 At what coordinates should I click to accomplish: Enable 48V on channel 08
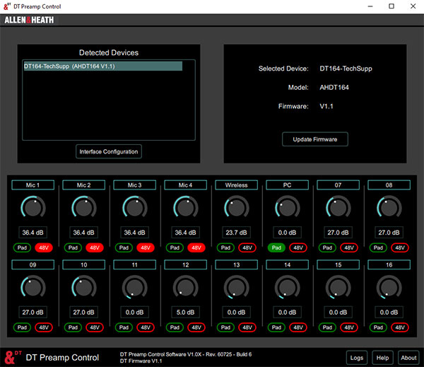pyautogui.click(x=400, y=247)
